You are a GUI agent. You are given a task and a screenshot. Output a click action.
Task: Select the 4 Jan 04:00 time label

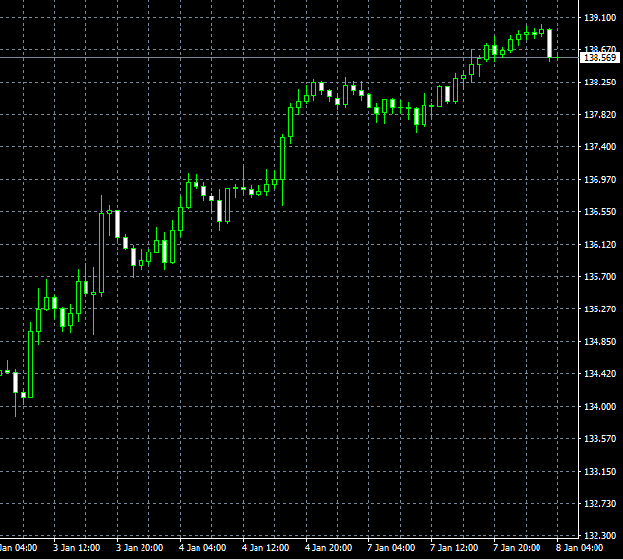point(202,548)
